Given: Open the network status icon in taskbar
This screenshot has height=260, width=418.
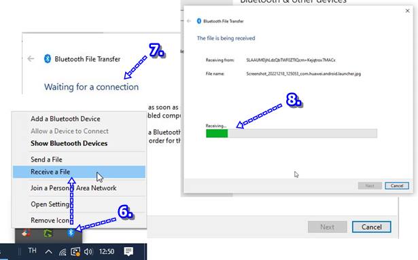Looking at the screenshot, I should pos(63,251).
